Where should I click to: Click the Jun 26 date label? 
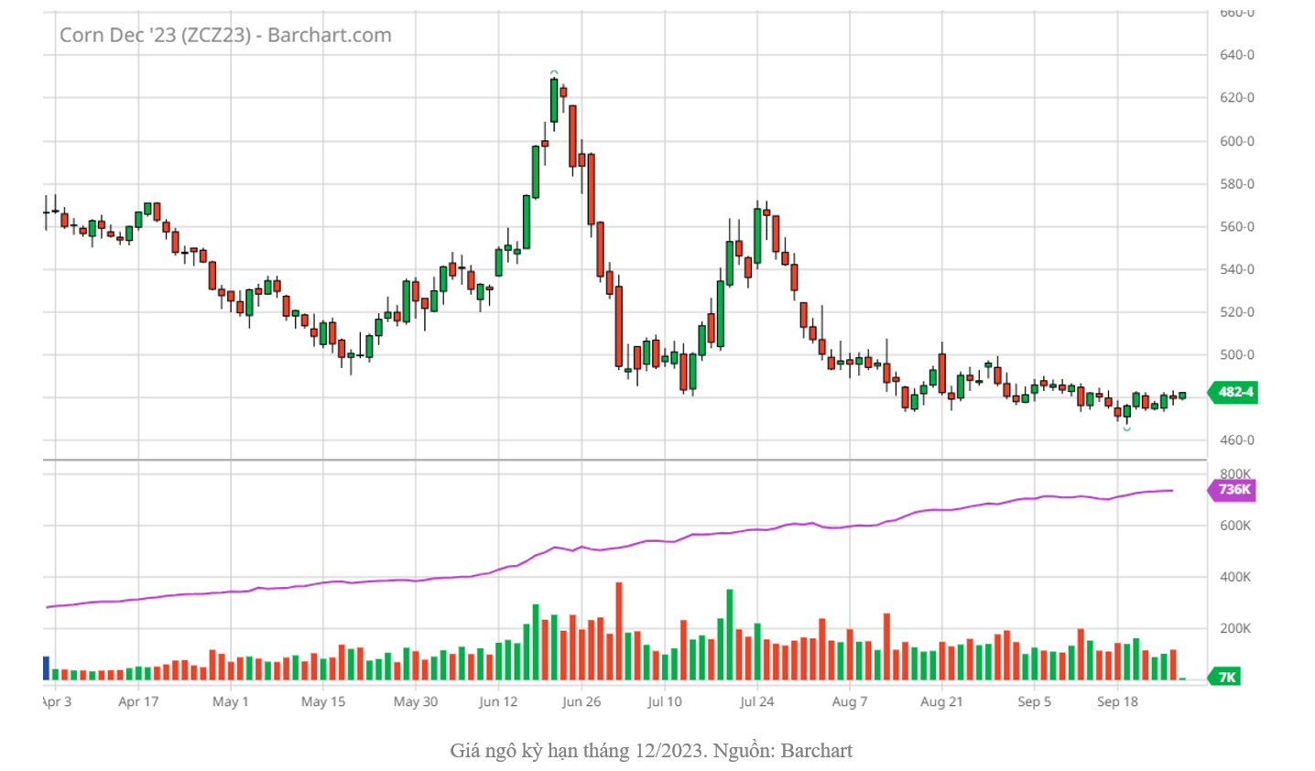click(581, 702)
